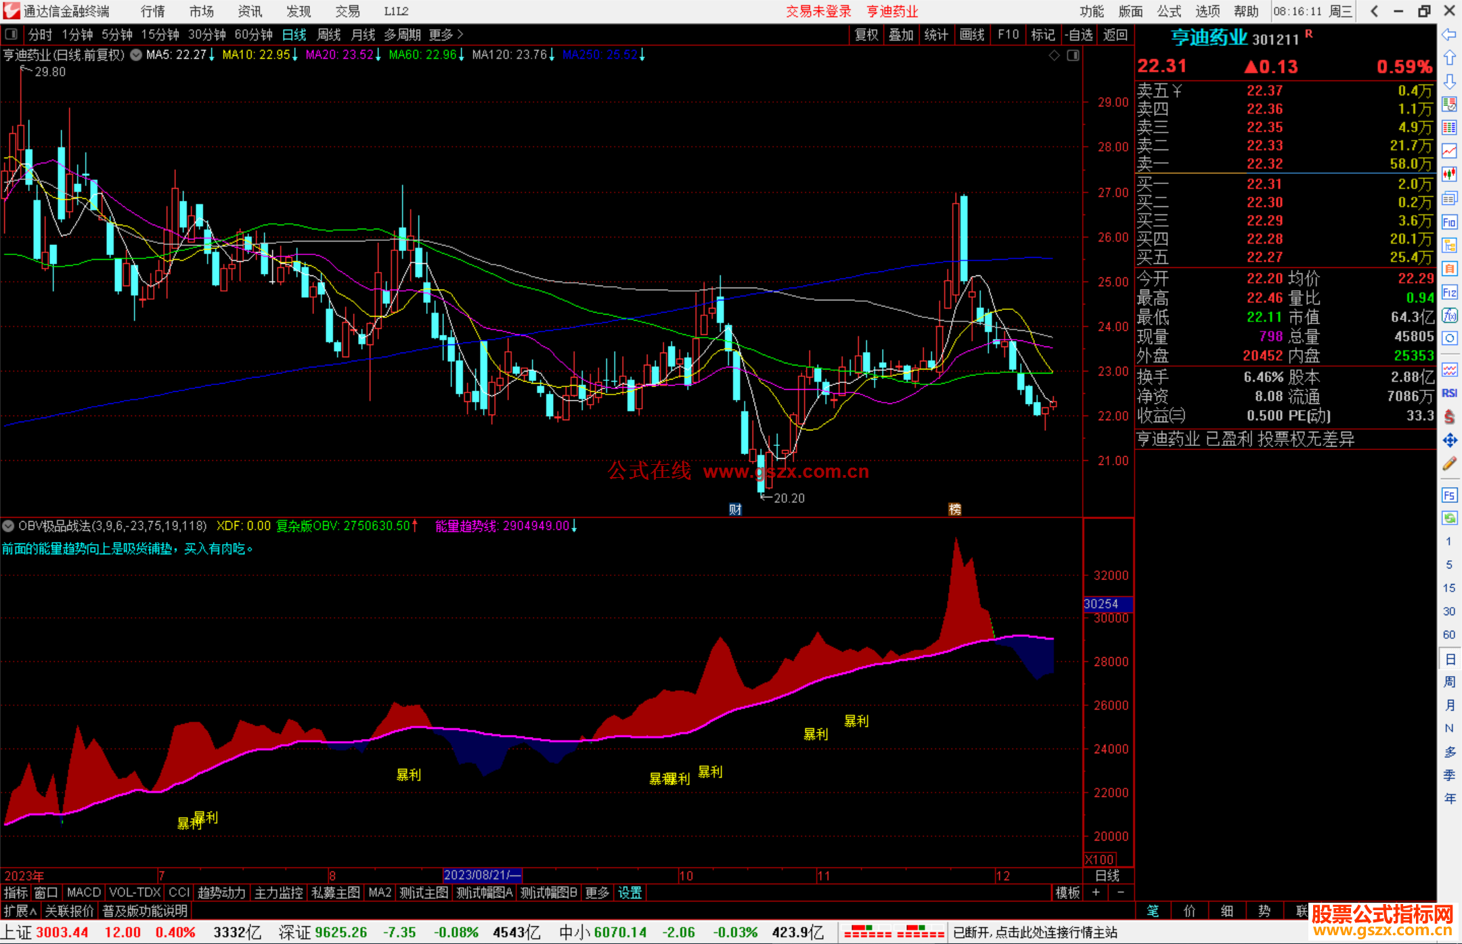Toggle the panel icon left of 分时
This screenshot has width=1462, height=944.
[x=12, y=34]
